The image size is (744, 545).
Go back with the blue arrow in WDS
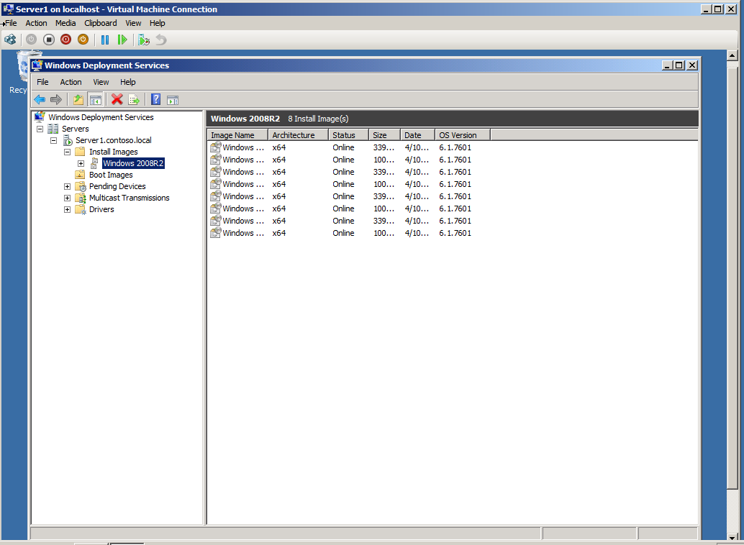[x=40, y=100]
